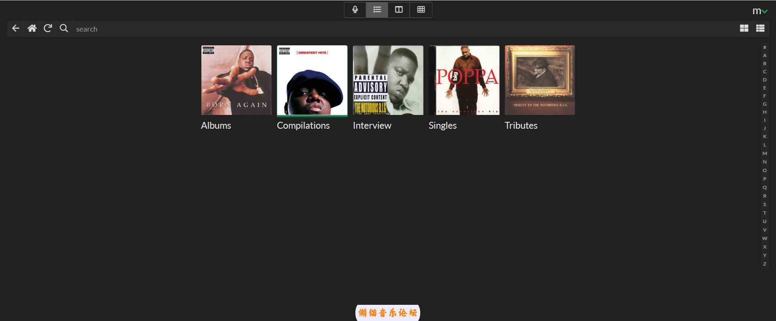This screenshot has width=776, height=321.
Task: Open the Albums folder cover (Born Again)
Action: coord(236,80)
